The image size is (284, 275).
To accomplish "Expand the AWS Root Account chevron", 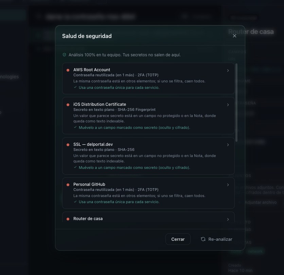I will (228, 71).
